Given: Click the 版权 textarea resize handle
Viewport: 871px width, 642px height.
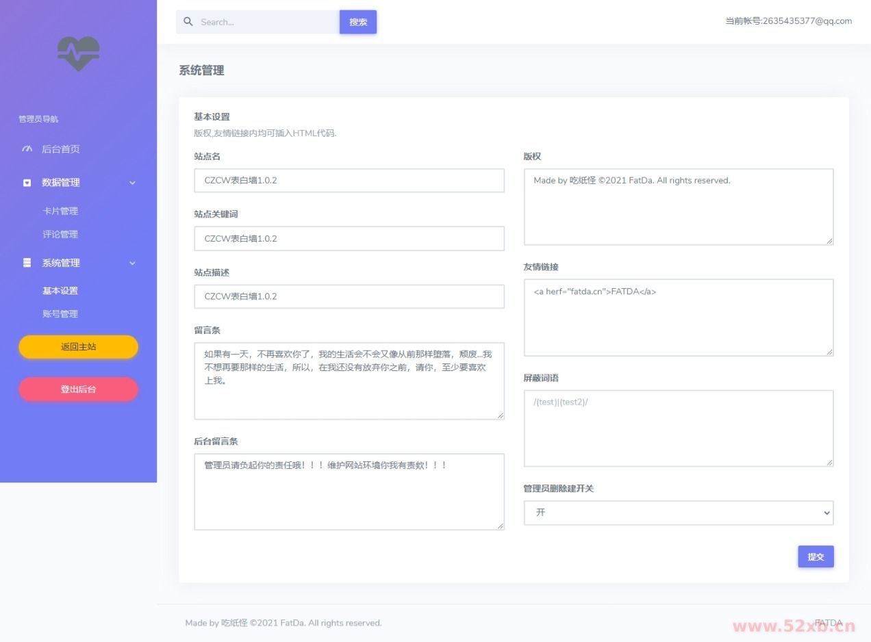Looking at the screenshot, I should point(829,240).
